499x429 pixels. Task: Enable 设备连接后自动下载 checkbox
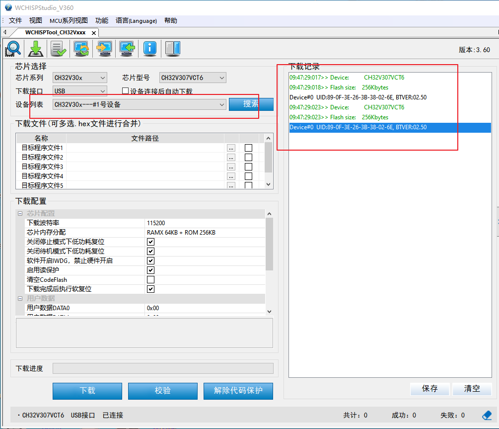[126, 90]
